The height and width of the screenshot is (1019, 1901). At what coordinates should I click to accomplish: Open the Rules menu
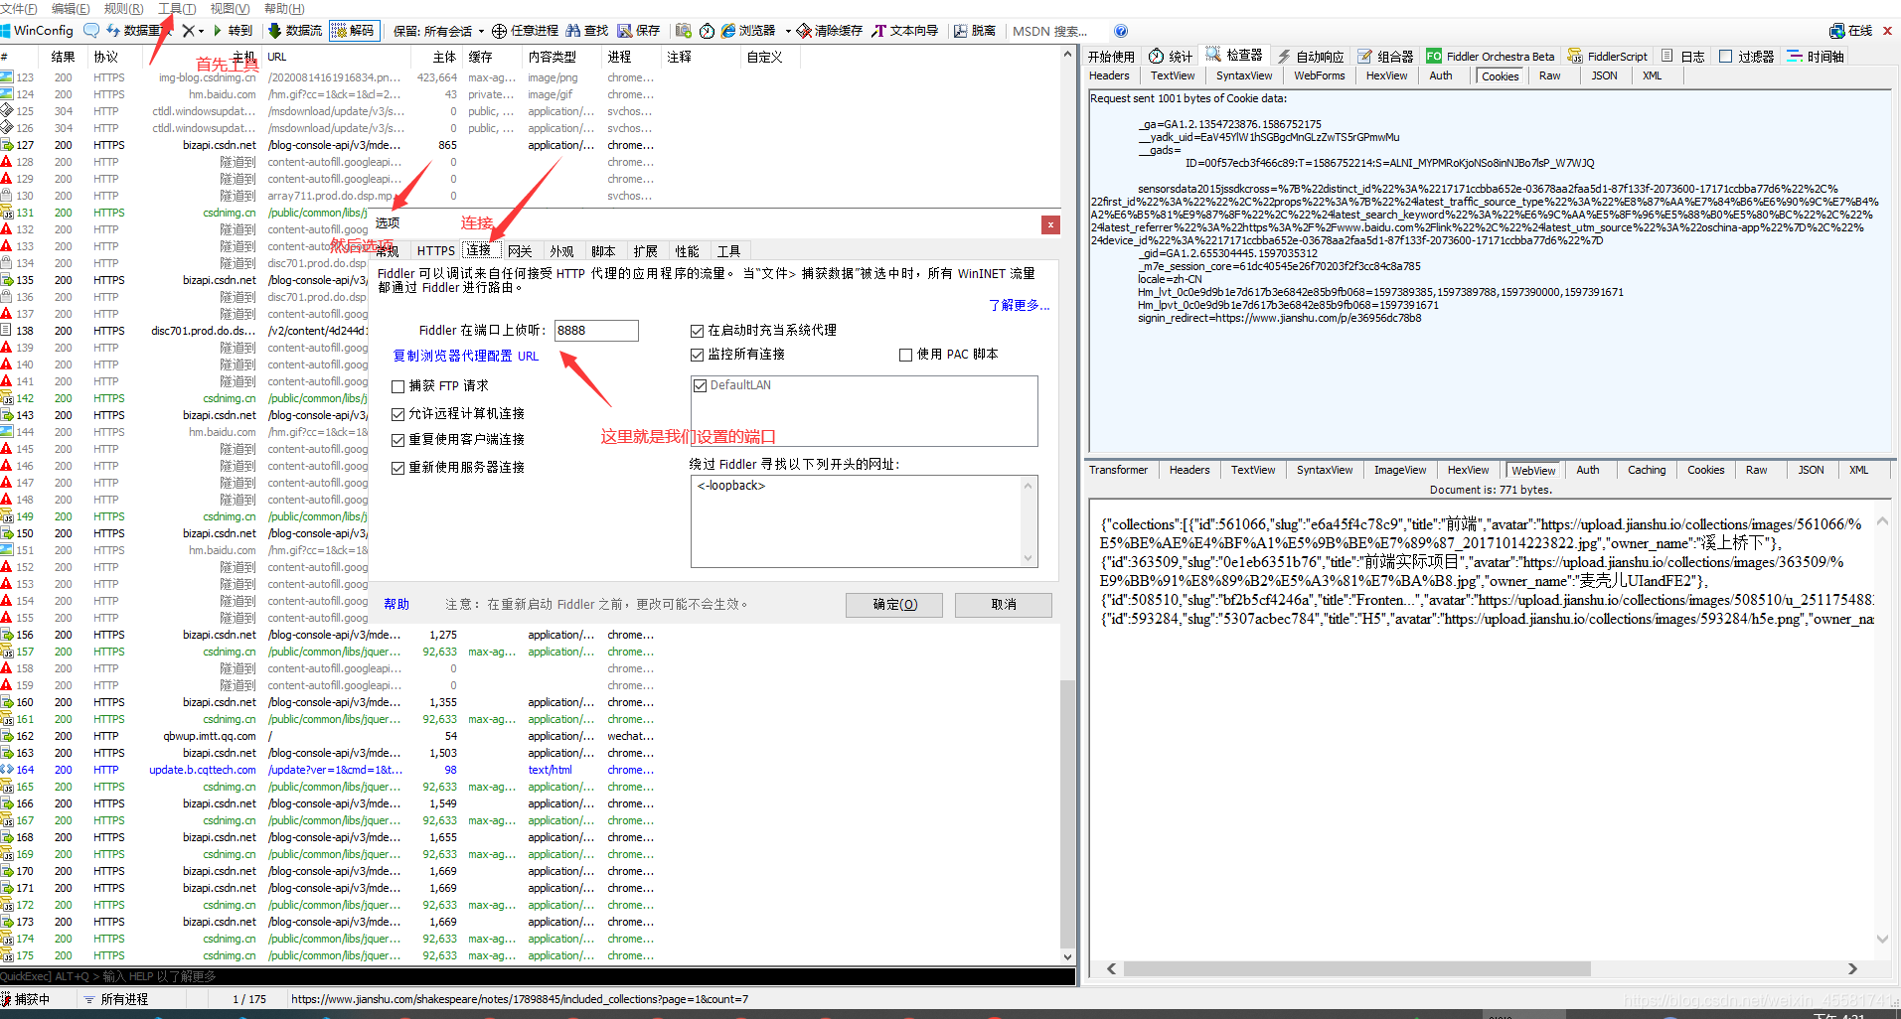pyautogui.click(x=124, y=8)
